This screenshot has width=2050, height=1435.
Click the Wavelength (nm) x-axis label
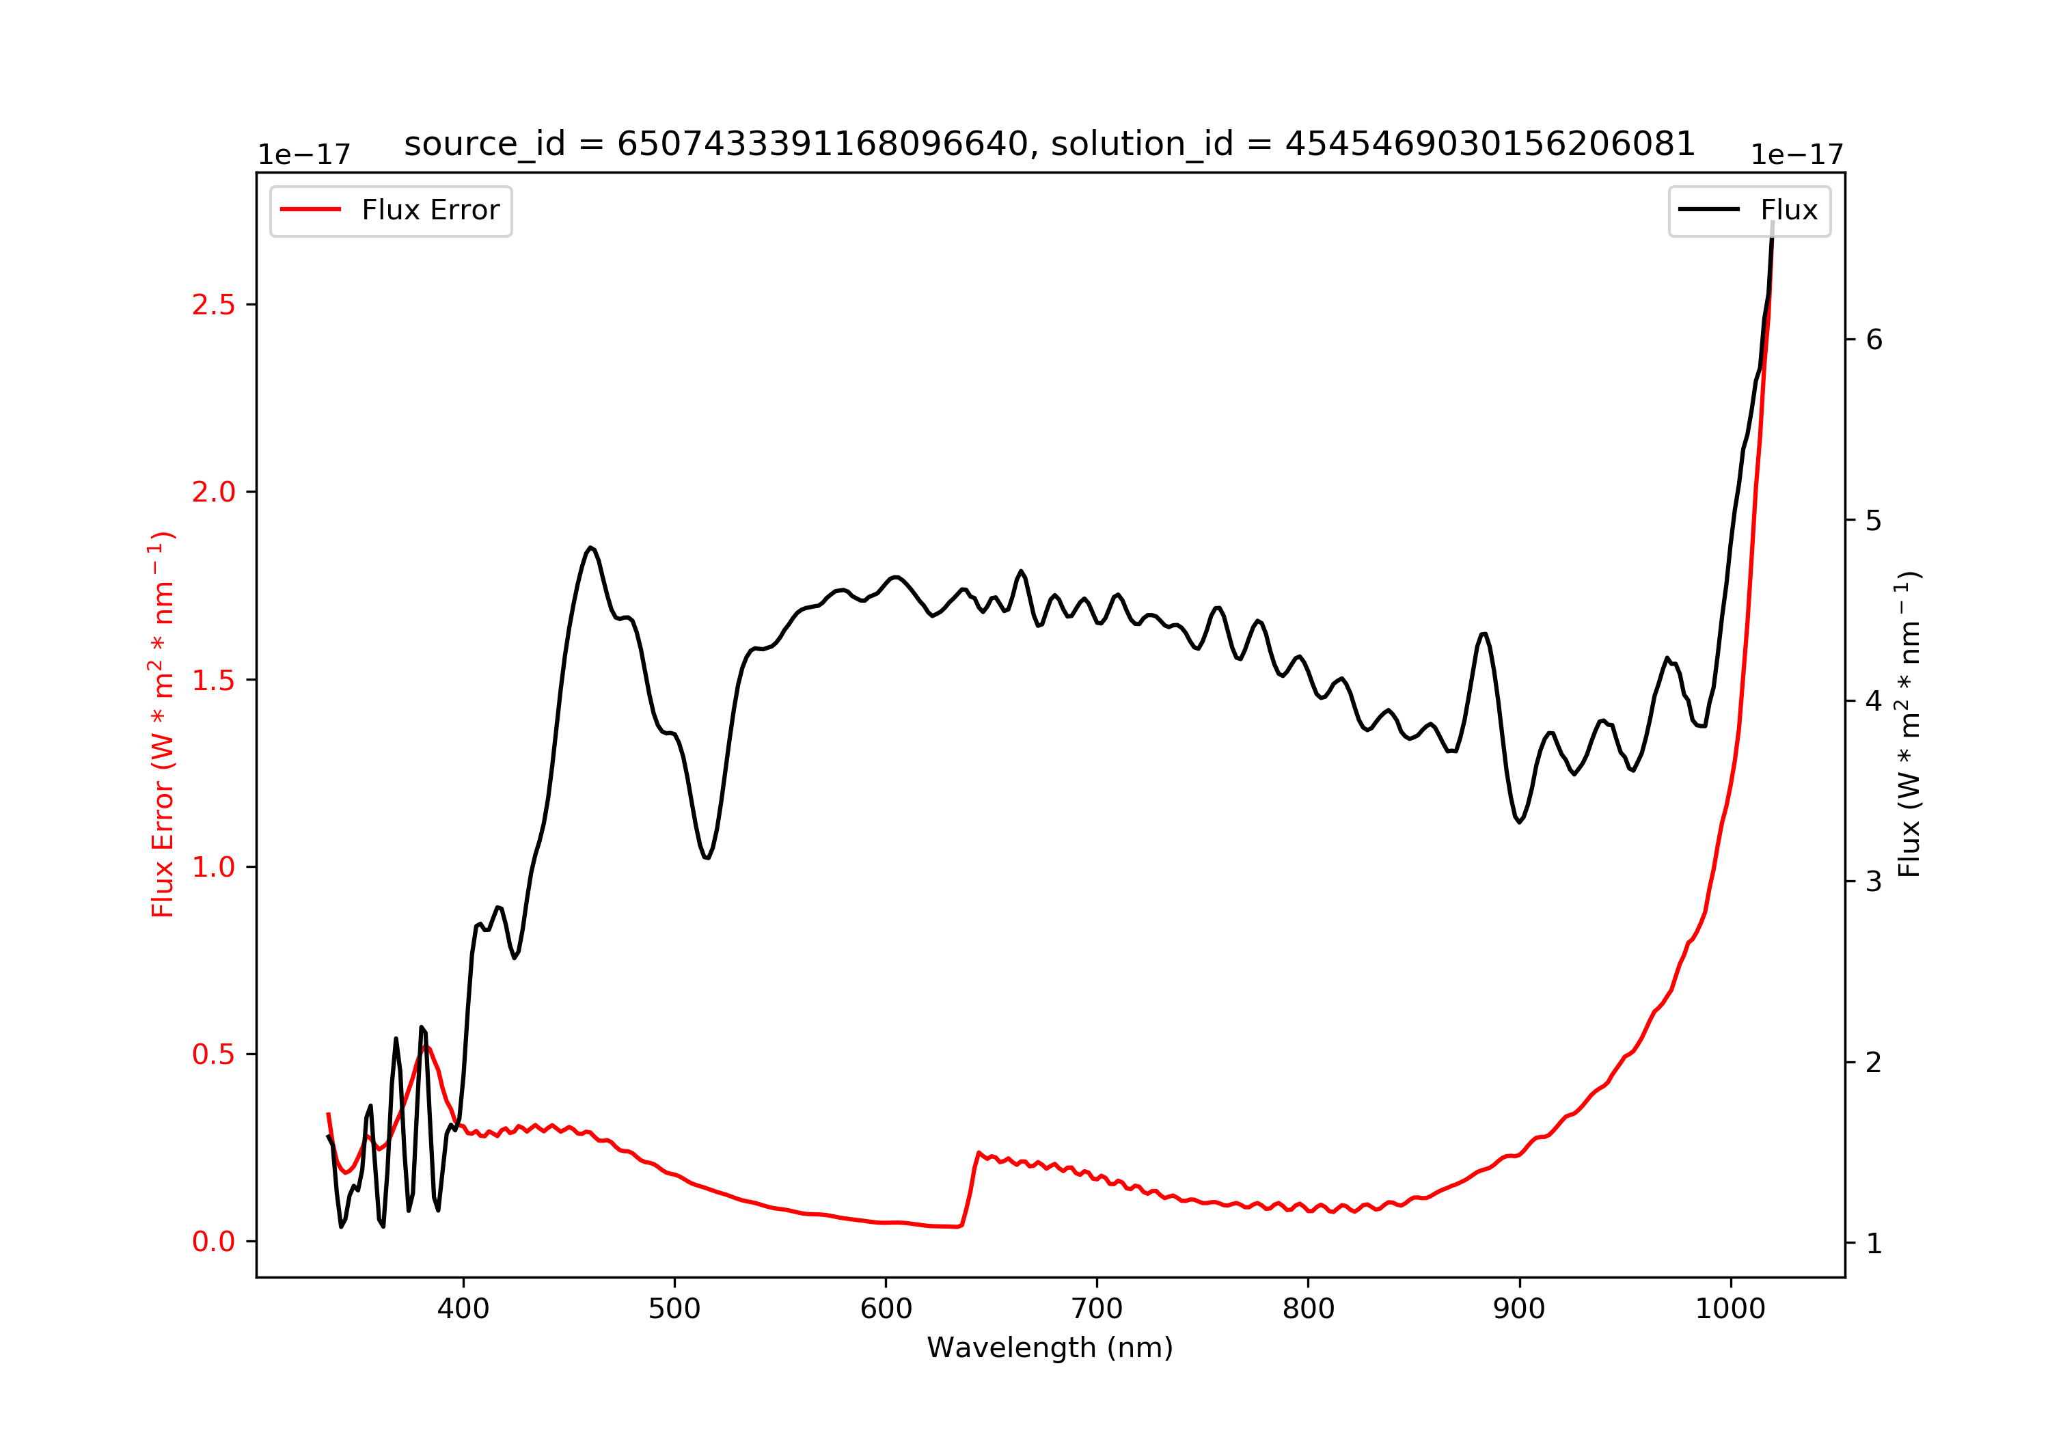(x=1050, y=1348)
